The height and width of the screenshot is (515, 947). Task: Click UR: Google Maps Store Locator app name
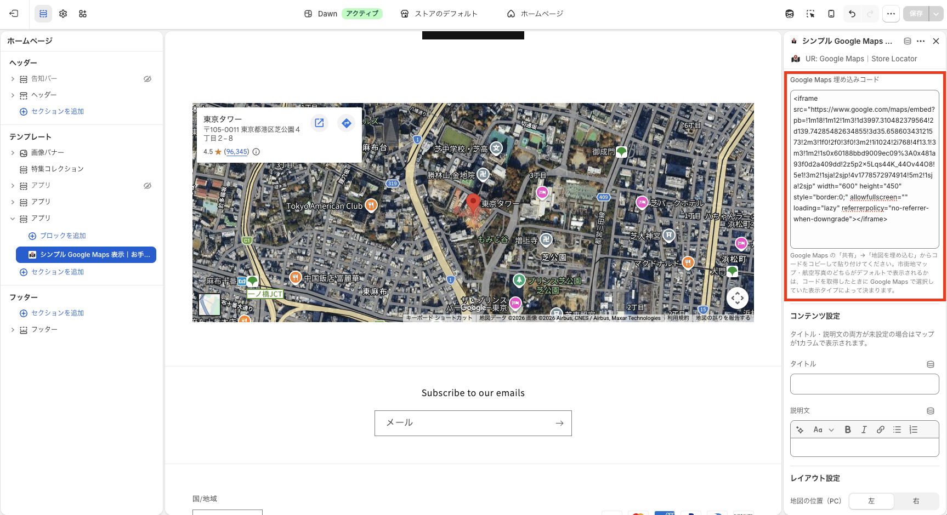pos(860,59)
